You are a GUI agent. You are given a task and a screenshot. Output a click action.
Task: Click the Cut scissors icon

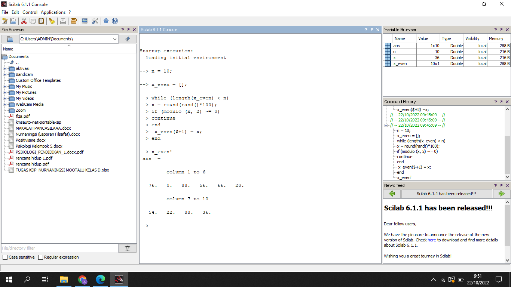(x=24, y=21)
